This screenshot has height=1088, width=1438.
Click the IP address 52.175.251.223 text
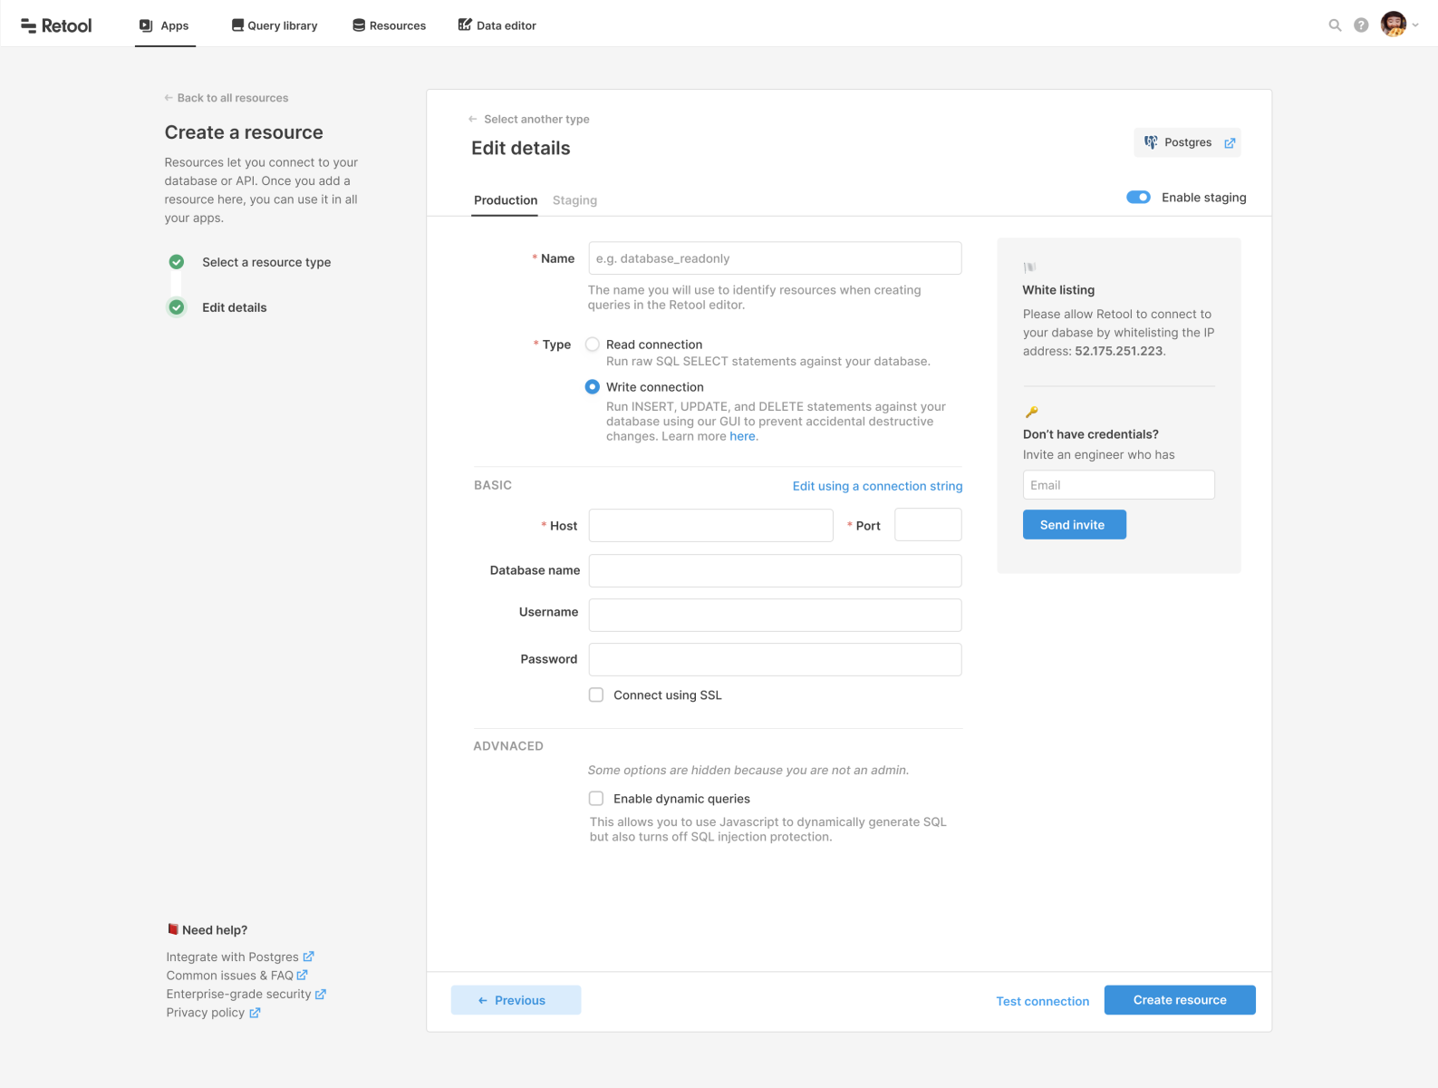(x=1118, y=351)
